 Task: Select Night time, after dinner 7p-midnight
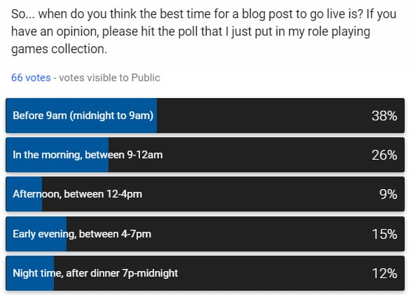point(205,273)
